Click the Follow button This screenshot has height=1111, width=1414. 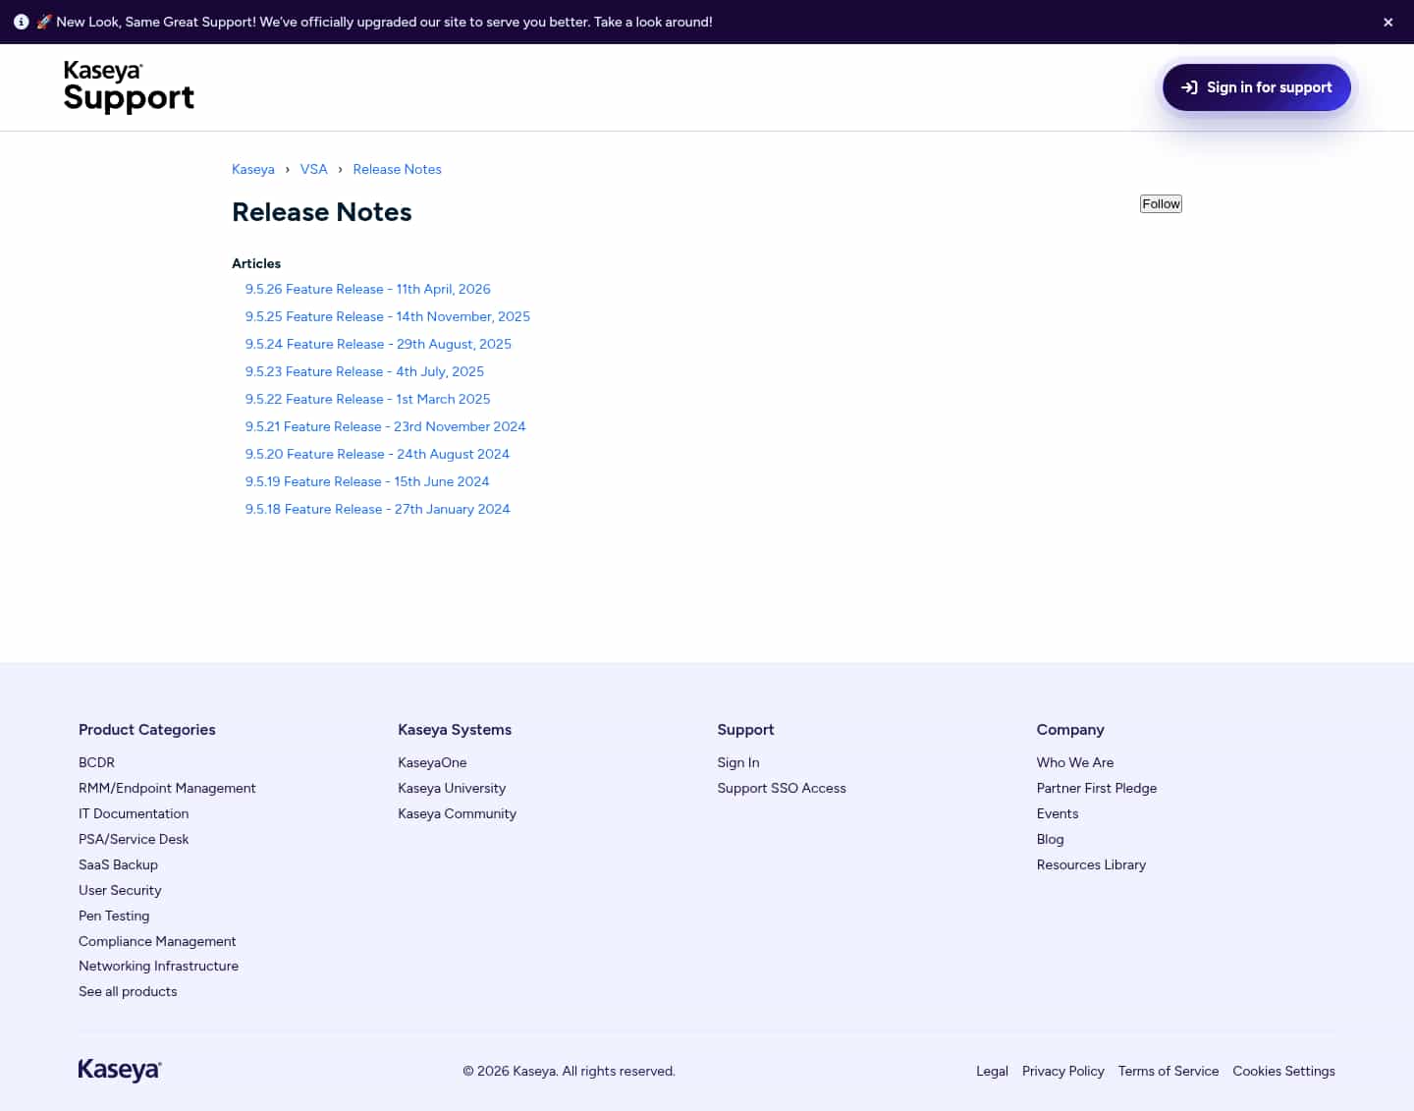coord(1161,203)
